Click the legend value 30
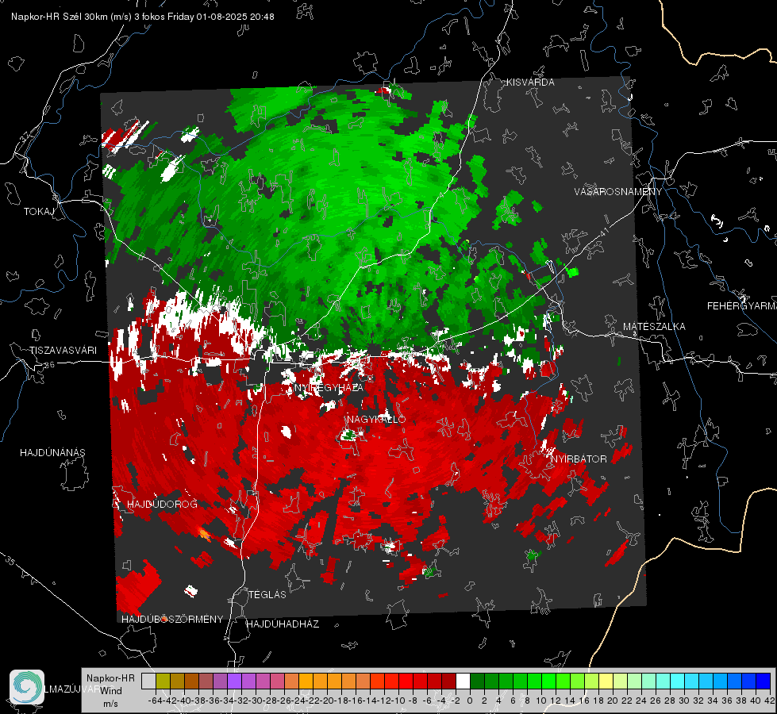Image resolution: width=777 pixels, height=714 pixels. 684,701
